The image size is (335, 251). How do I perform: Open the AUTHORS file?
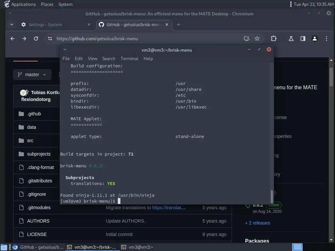click(x=38, y=221)
